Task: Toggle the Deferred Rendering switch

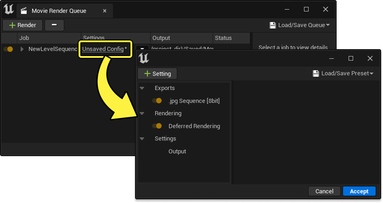Action: click(157, 126)
